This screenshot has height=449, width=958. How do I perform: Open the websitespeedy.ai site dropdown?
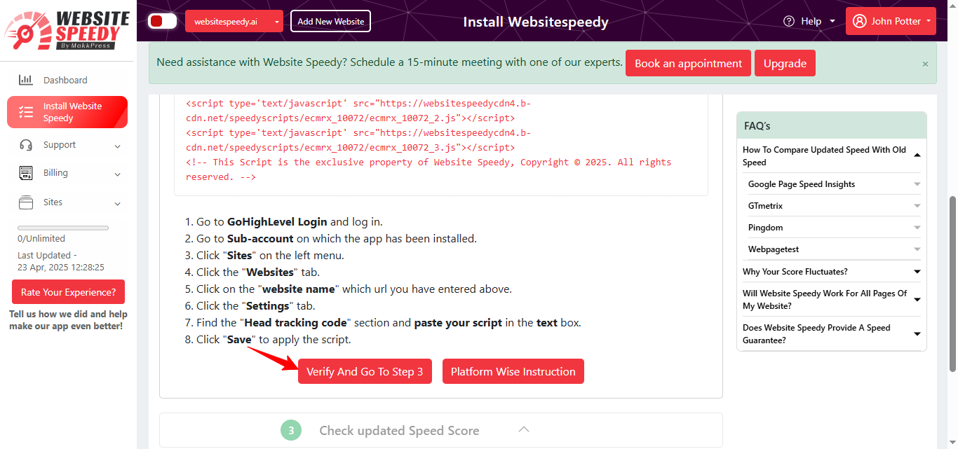coord(234,21)
